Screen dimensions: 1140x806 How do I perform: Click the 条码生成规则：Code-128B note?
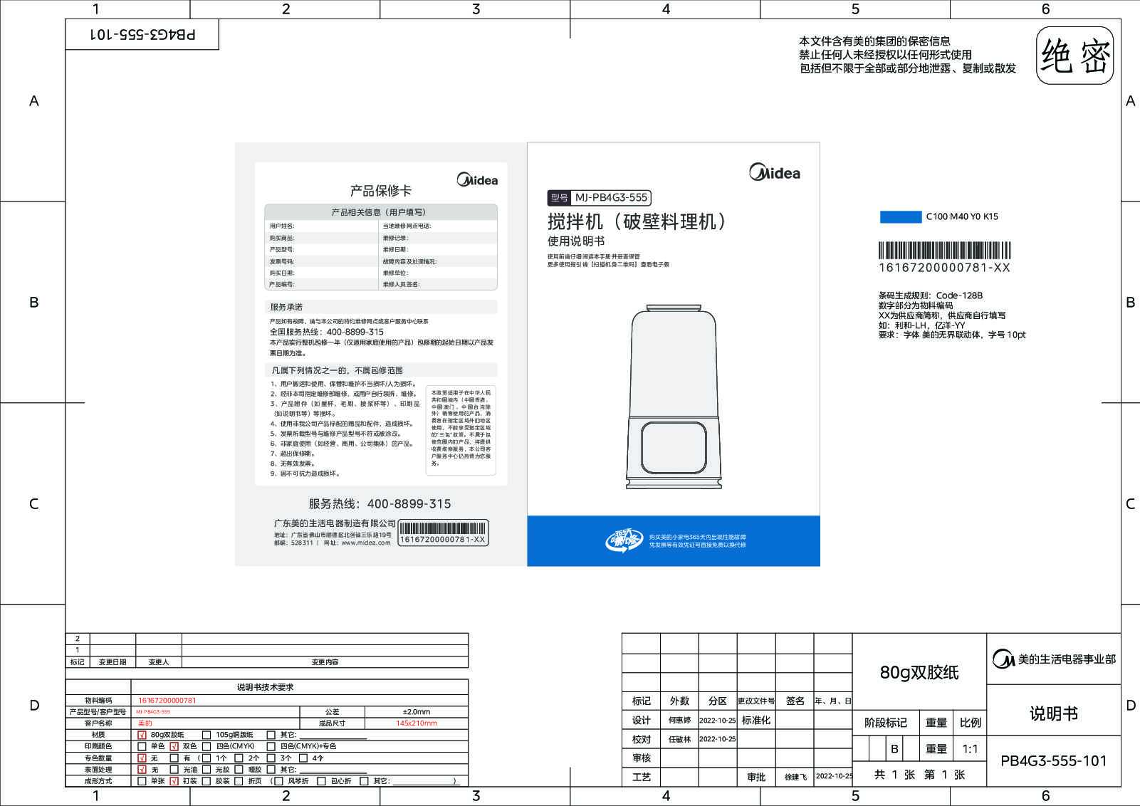[x=931, y=295]
